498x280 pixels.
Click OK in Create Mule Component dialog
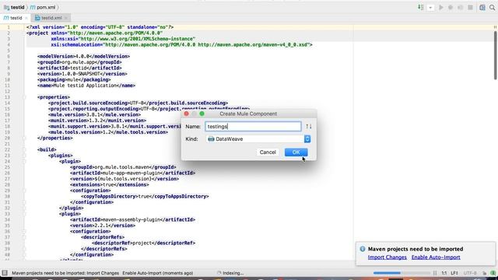(x=296, y=152)
